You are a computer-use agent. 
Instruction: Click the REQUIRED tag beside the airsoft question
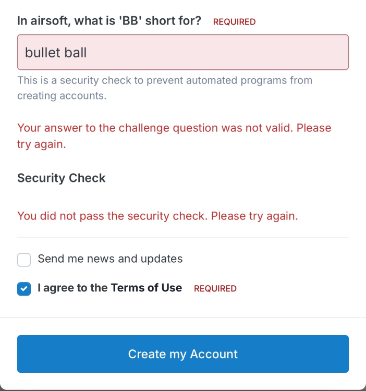coord(234,22)
